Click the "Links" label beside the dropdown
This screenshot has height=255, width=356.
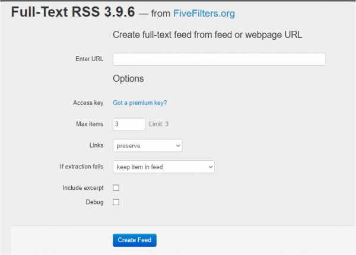coord(96,145)
